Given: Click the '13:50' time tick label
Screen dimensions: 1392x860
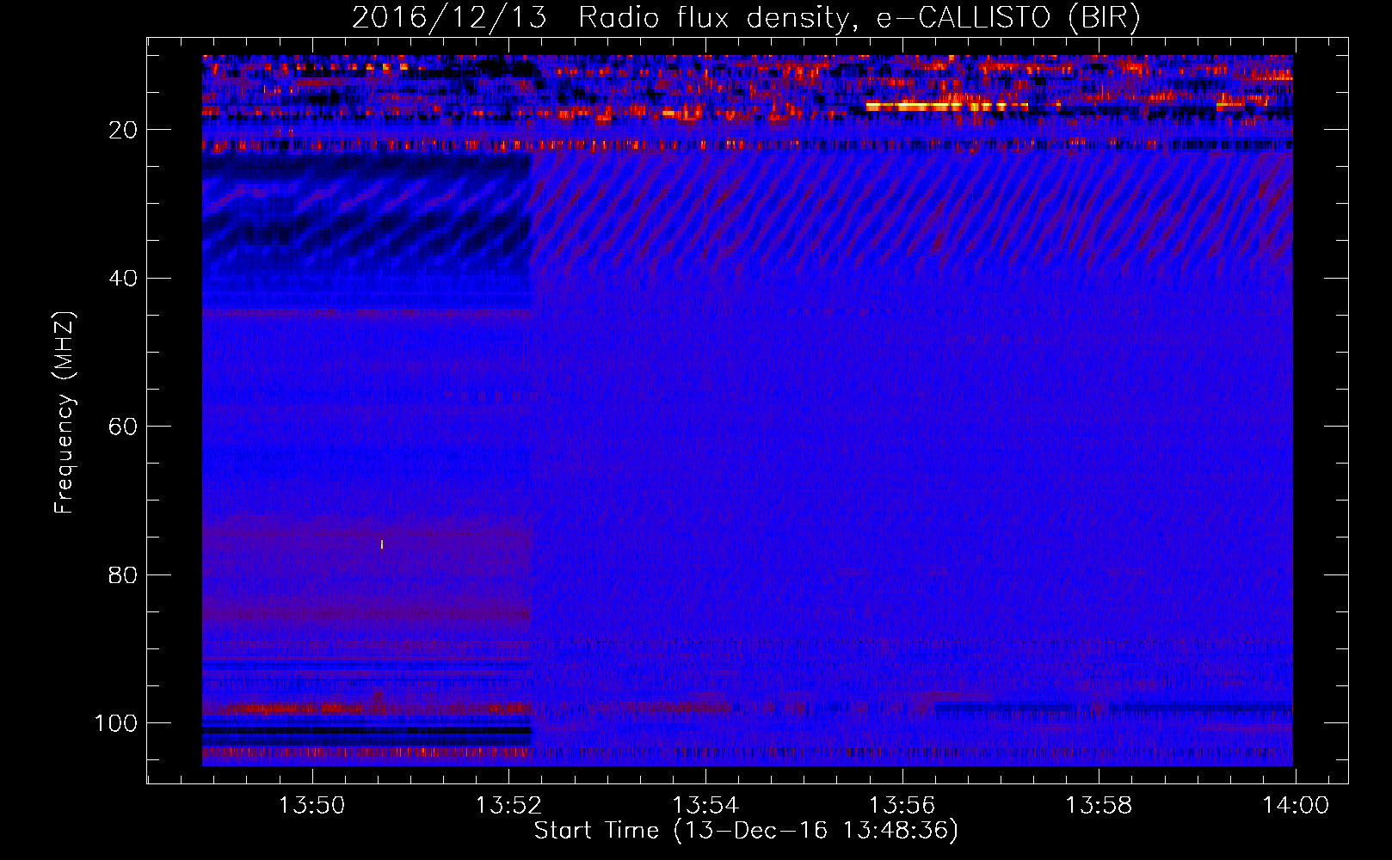Looking at the screenshot, I should 311,806.
